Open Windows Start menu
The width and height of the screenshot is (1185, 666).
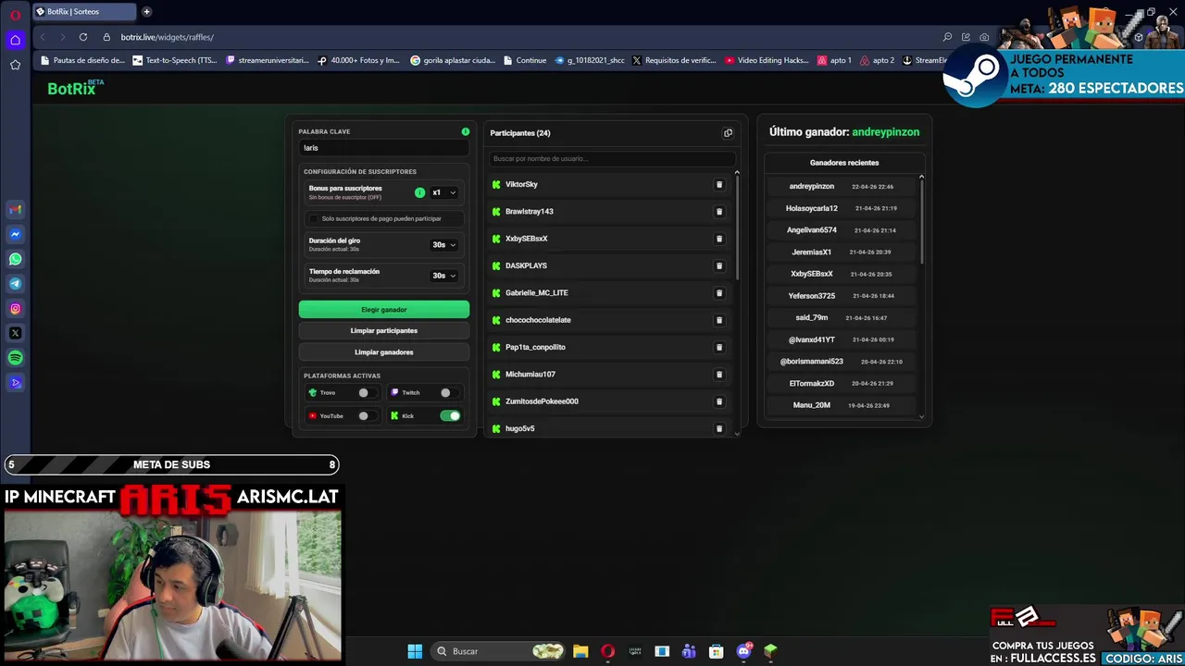tap(415, 651)
